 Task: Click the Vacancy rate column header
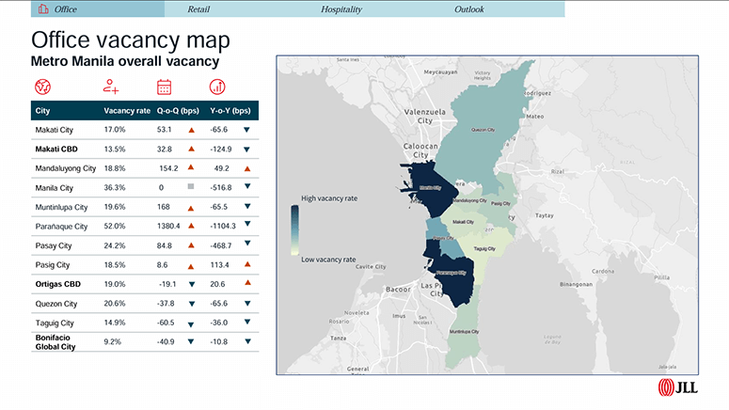tap(127, 110)
